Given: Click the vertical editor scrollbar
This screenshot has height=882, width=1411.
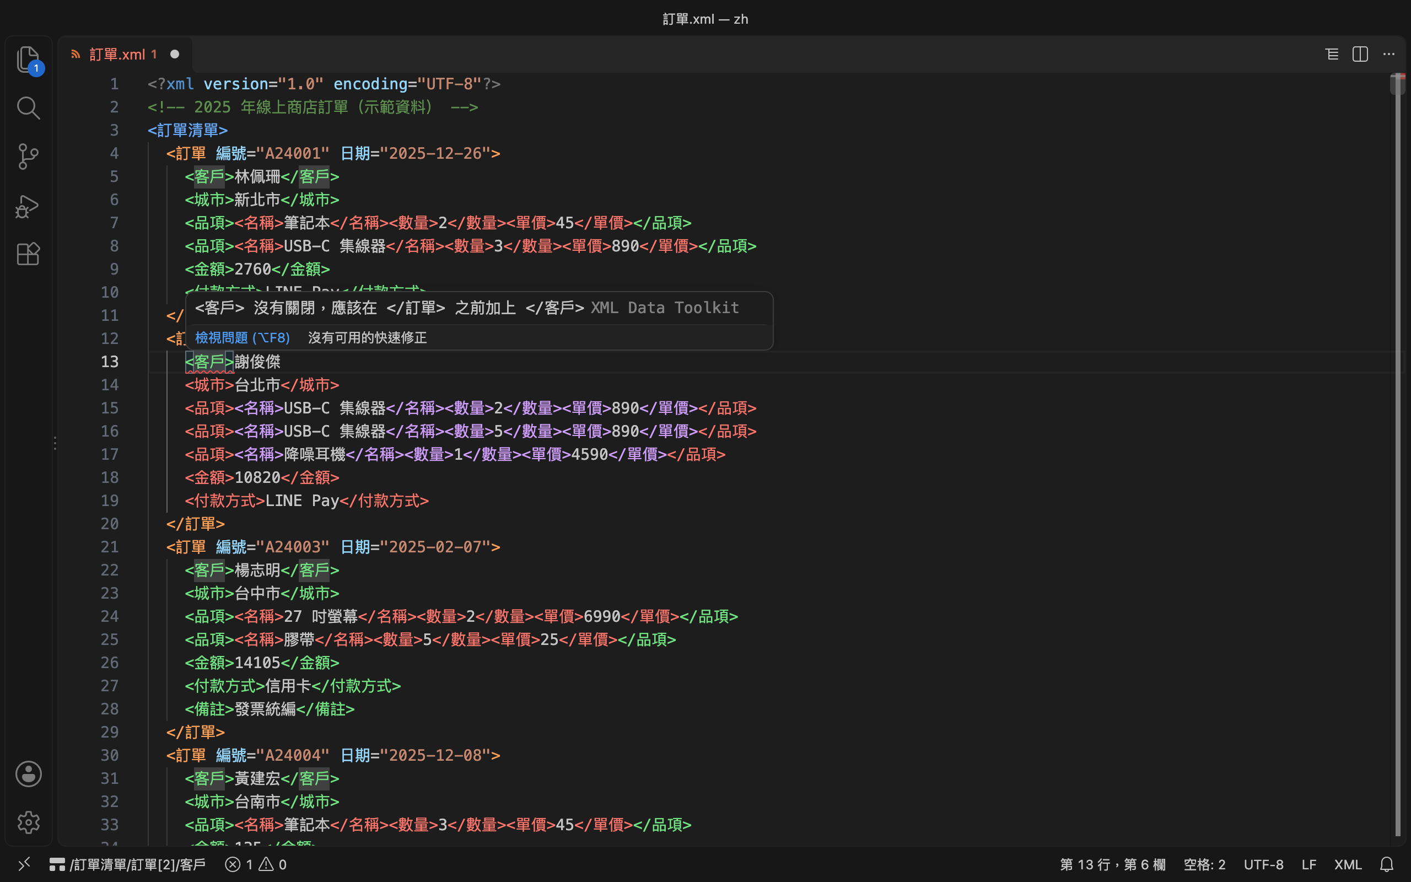Looking at the screenshot, I should tap(1397, 455).
